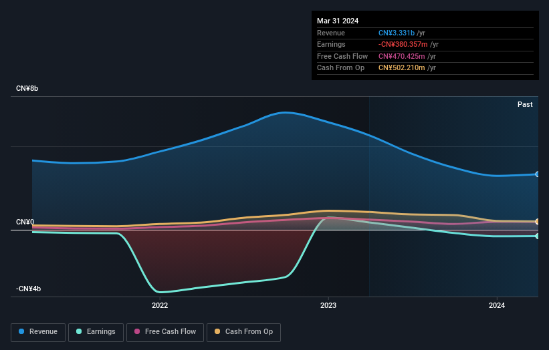Click the Revenue end-point marker on chart
This screenshot has width=549, height=350.
538,174
